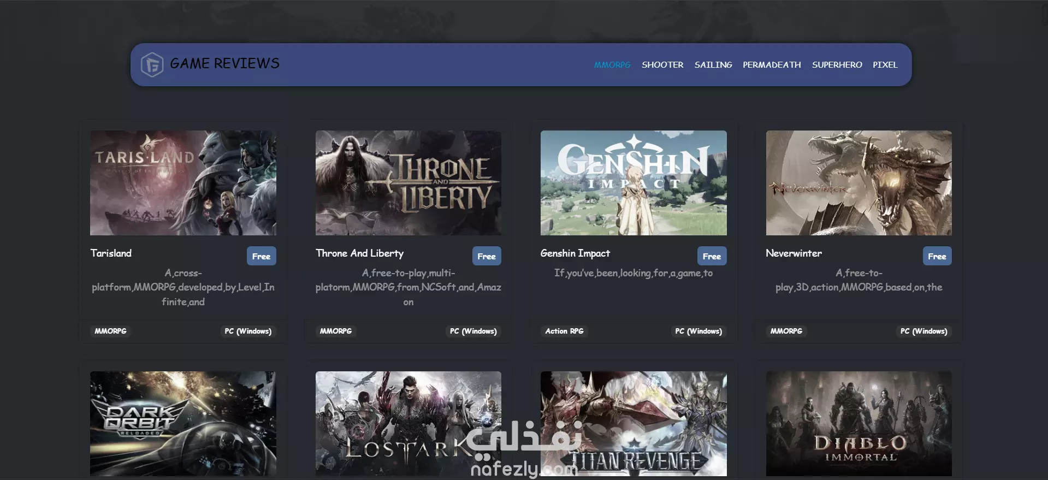Click the Free badge on Genshin Impact
The height and width of the screenshot is (480, 1048).
click(x=712, y=256)
